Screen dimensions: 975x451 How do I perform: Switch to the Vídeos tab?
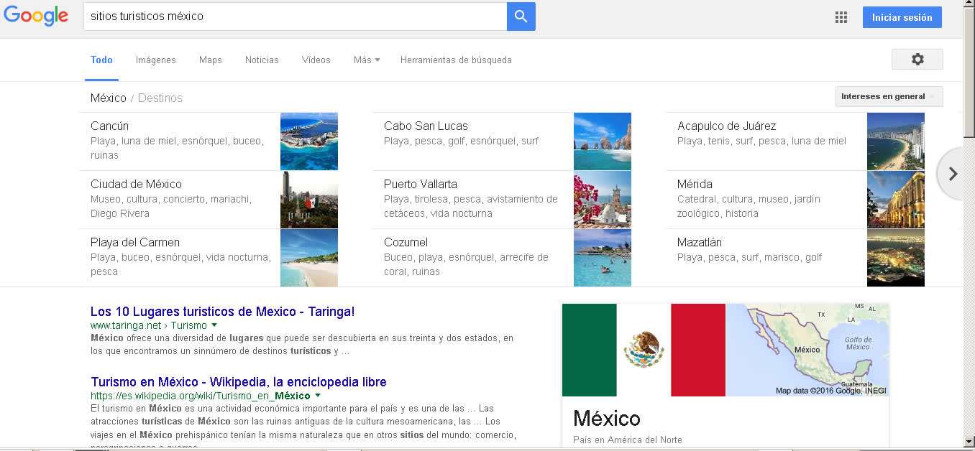[316, 60]
